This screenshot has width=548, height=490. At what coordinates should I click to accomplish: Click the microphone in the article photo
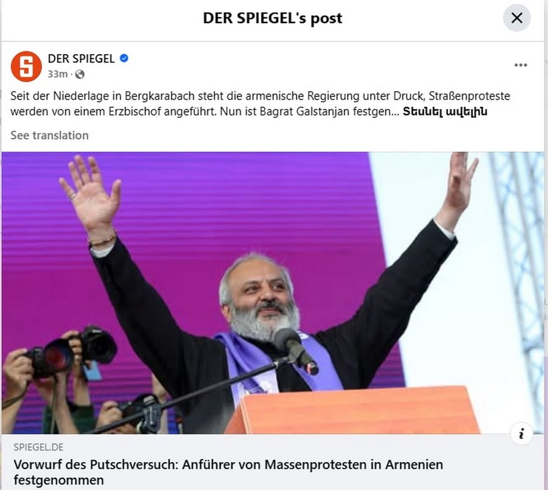click(296, 350)
